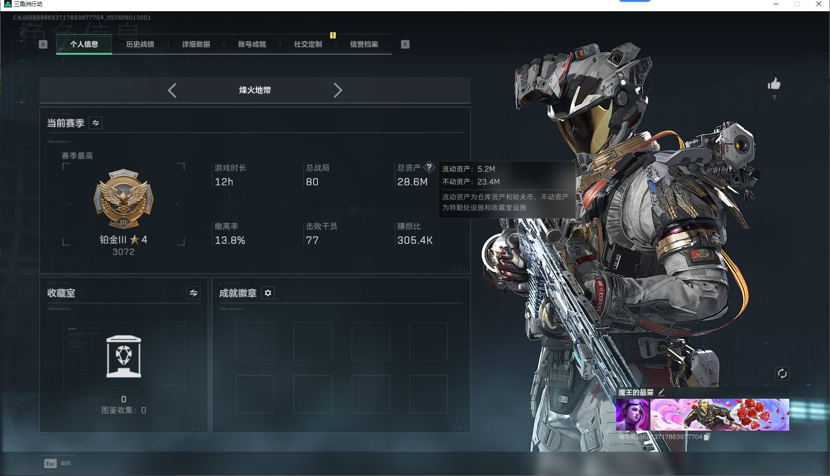
Task: Click the 烽火地带 mode title
Action: click(x=255, y=90)
